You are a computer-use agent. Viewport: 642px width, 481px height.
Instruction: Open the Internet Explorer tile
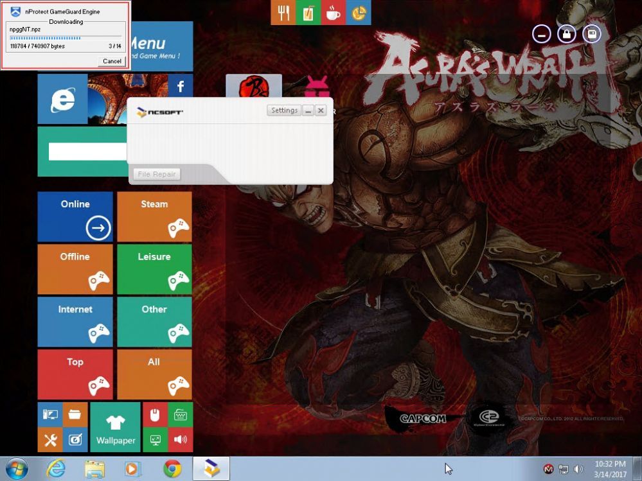[x=62, y=99]
